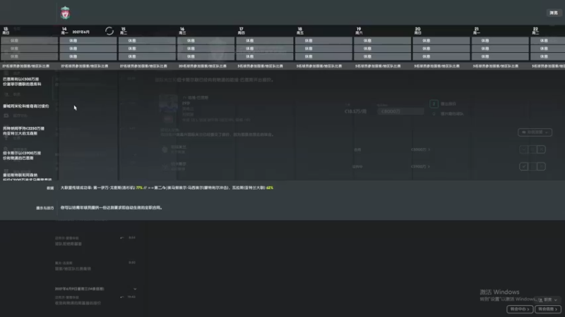Select day 21 周一 calendar header
The height and width of the screenshot is (317, 565).
point(476,30)
